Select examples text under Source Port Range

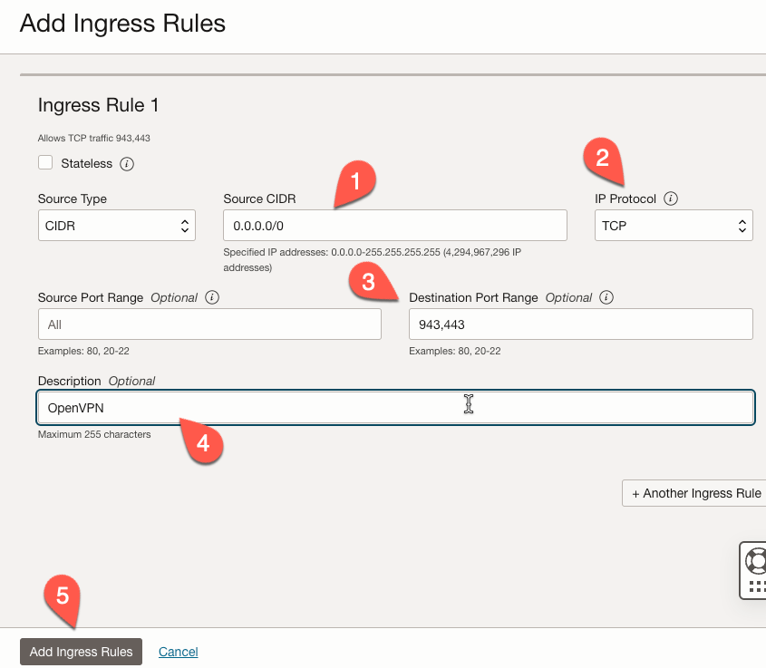coord(83,351)
